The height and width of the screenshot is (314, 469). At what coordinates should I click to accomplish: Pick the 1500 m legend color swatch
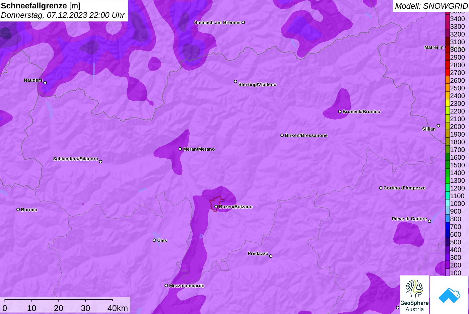[447, 165]
